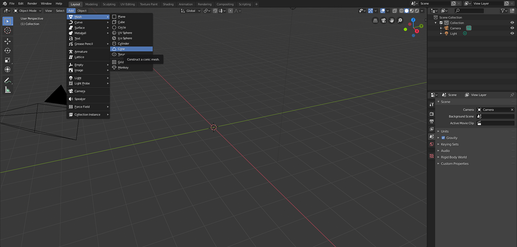Open the Render menu in top bar
Screen dimensions: 517x247
[32, 3]
